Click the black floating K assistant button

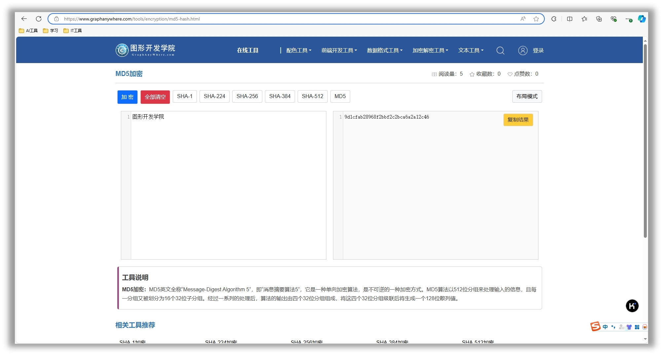tap(632, 306)
